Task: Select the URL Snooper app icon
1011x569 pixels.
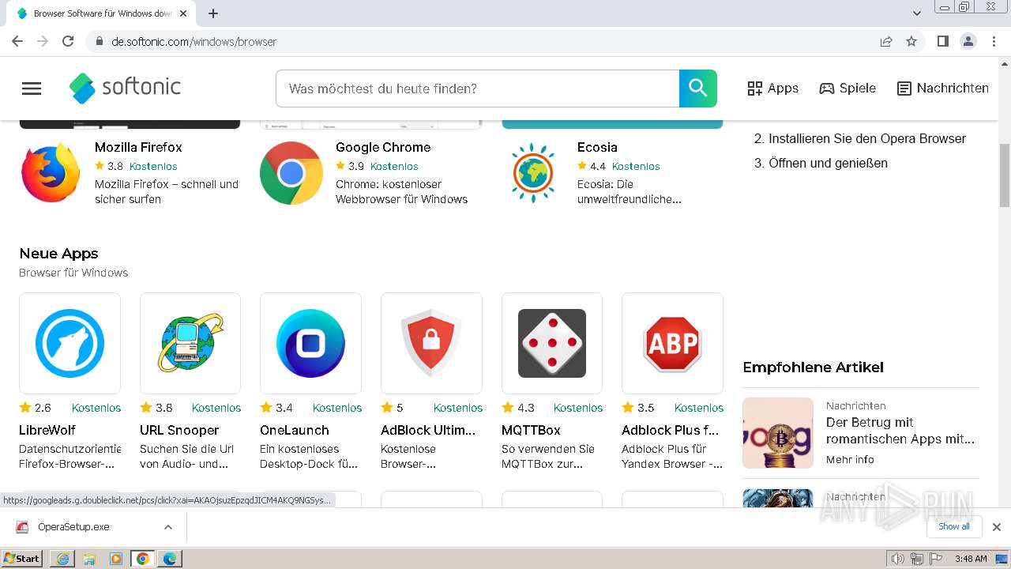Action: point(190,343)
